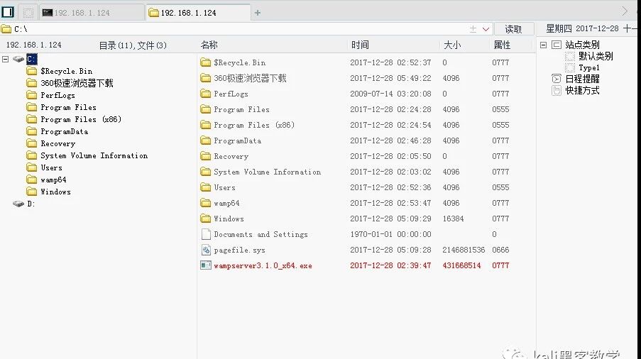The image size is (641, 359).
Task: Click Documents and Settings file icon
Action: [206, 234]
